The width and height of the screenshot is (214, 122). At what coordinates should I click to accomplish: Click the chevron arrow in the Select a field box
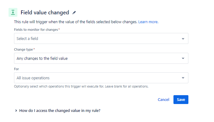pos(183,39)
